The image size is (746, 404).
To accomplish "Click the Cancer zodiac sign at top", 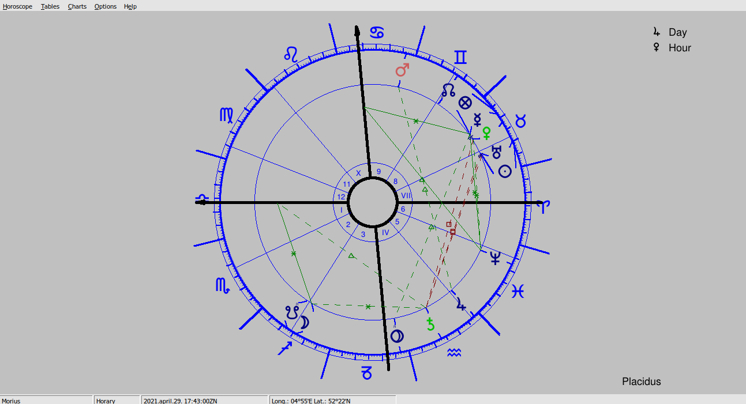I will (377, 32).
